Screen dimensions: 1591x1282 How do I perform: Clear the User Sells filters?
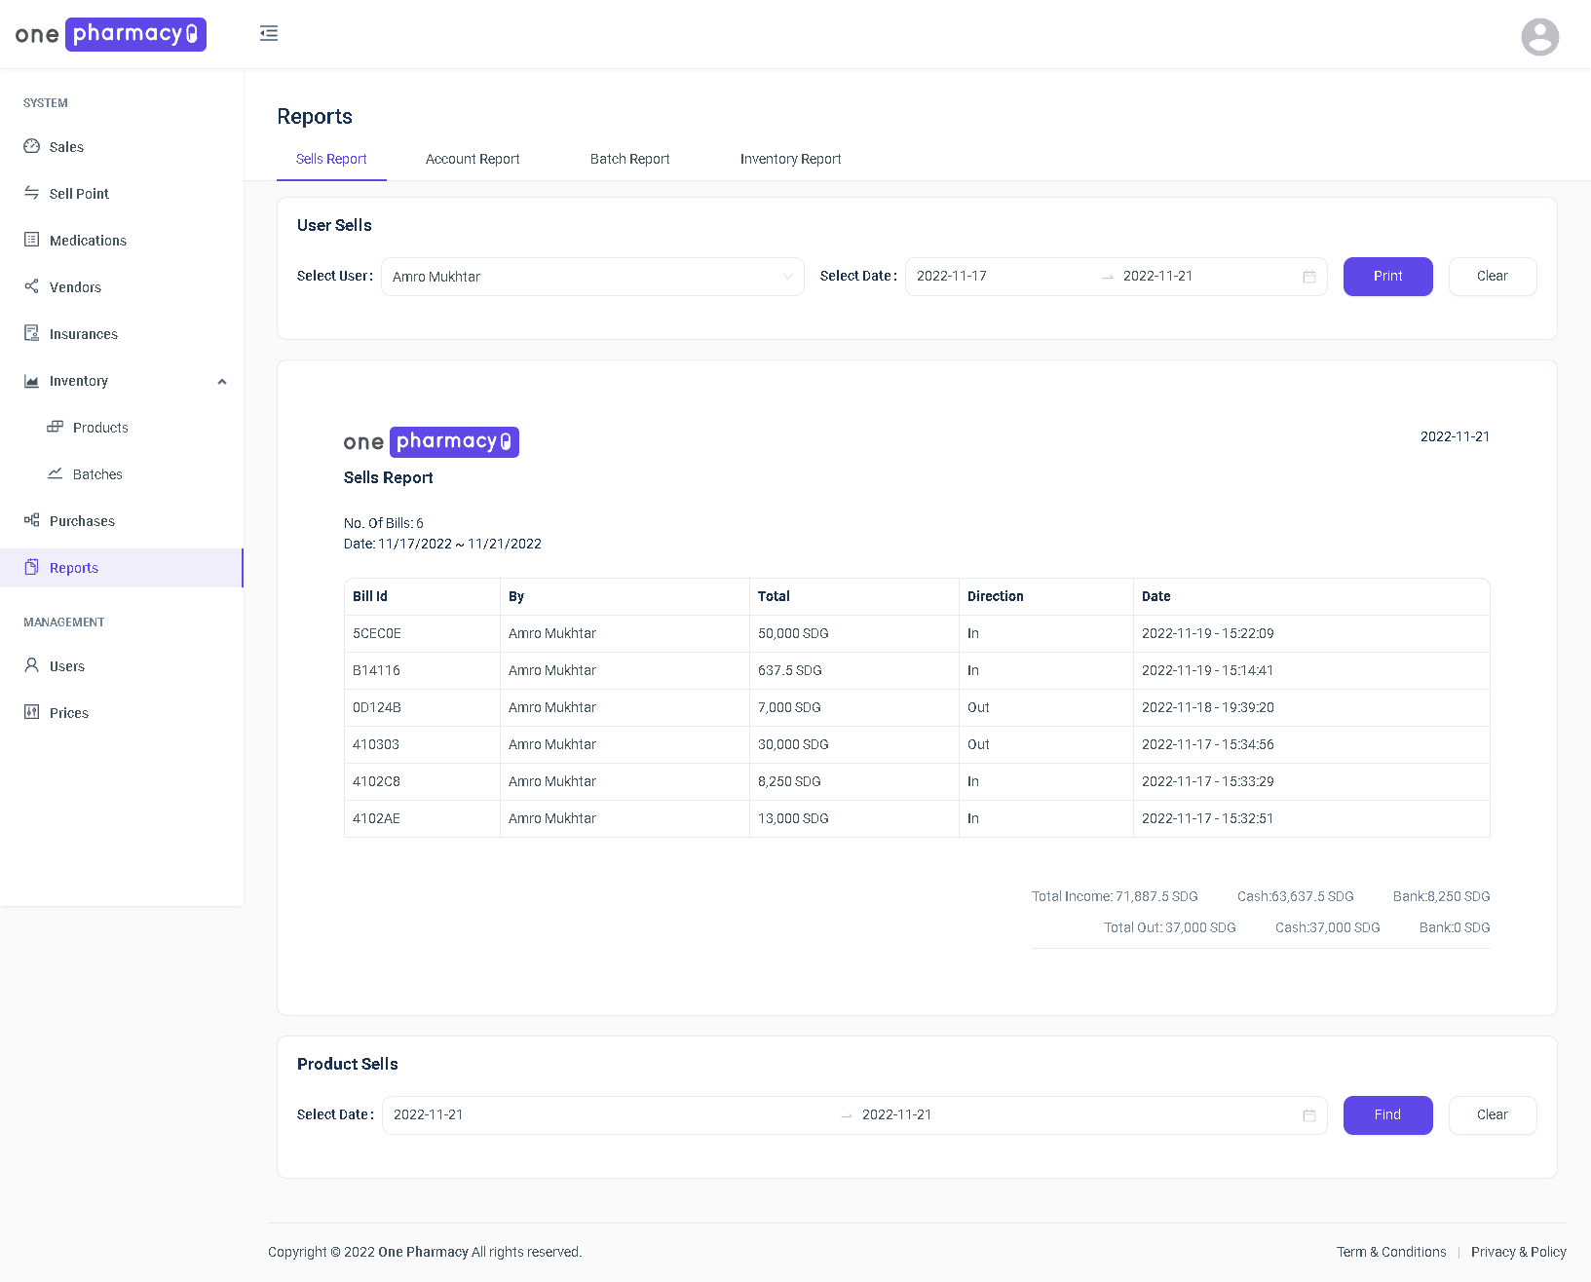(1492, 277)
